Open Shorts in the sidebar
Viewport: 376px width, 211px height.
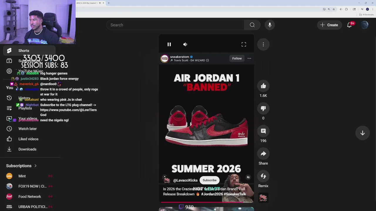pyautogui.click(x=29, y=51)
